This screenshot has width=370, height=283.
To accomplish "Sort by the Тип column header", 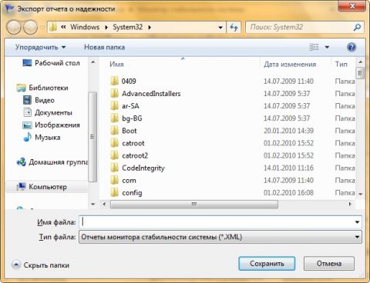I will point(343,64).
